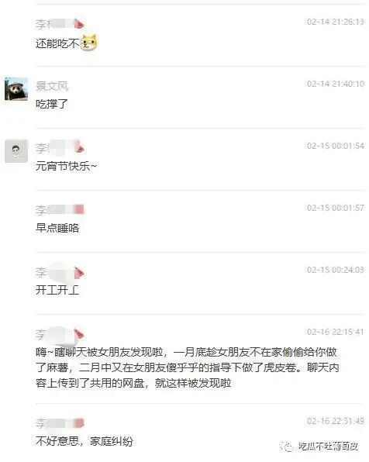Click the doge emoji after 还能吃不
Screen dimensions: 369x462
88,43
